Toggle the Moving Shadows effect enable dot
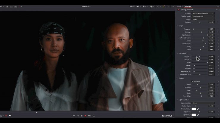This screenshot has height=123, width=220. tap(179, 10)
